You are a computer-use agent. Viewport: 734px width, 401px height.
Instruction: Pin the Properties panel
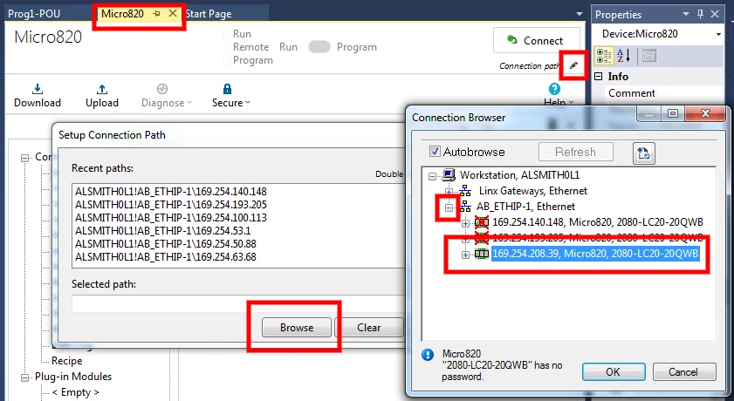700,14
